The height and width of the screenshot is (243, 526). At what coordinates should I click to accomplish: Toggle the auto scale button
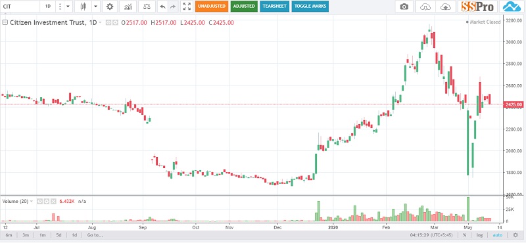tap(498, 235)
